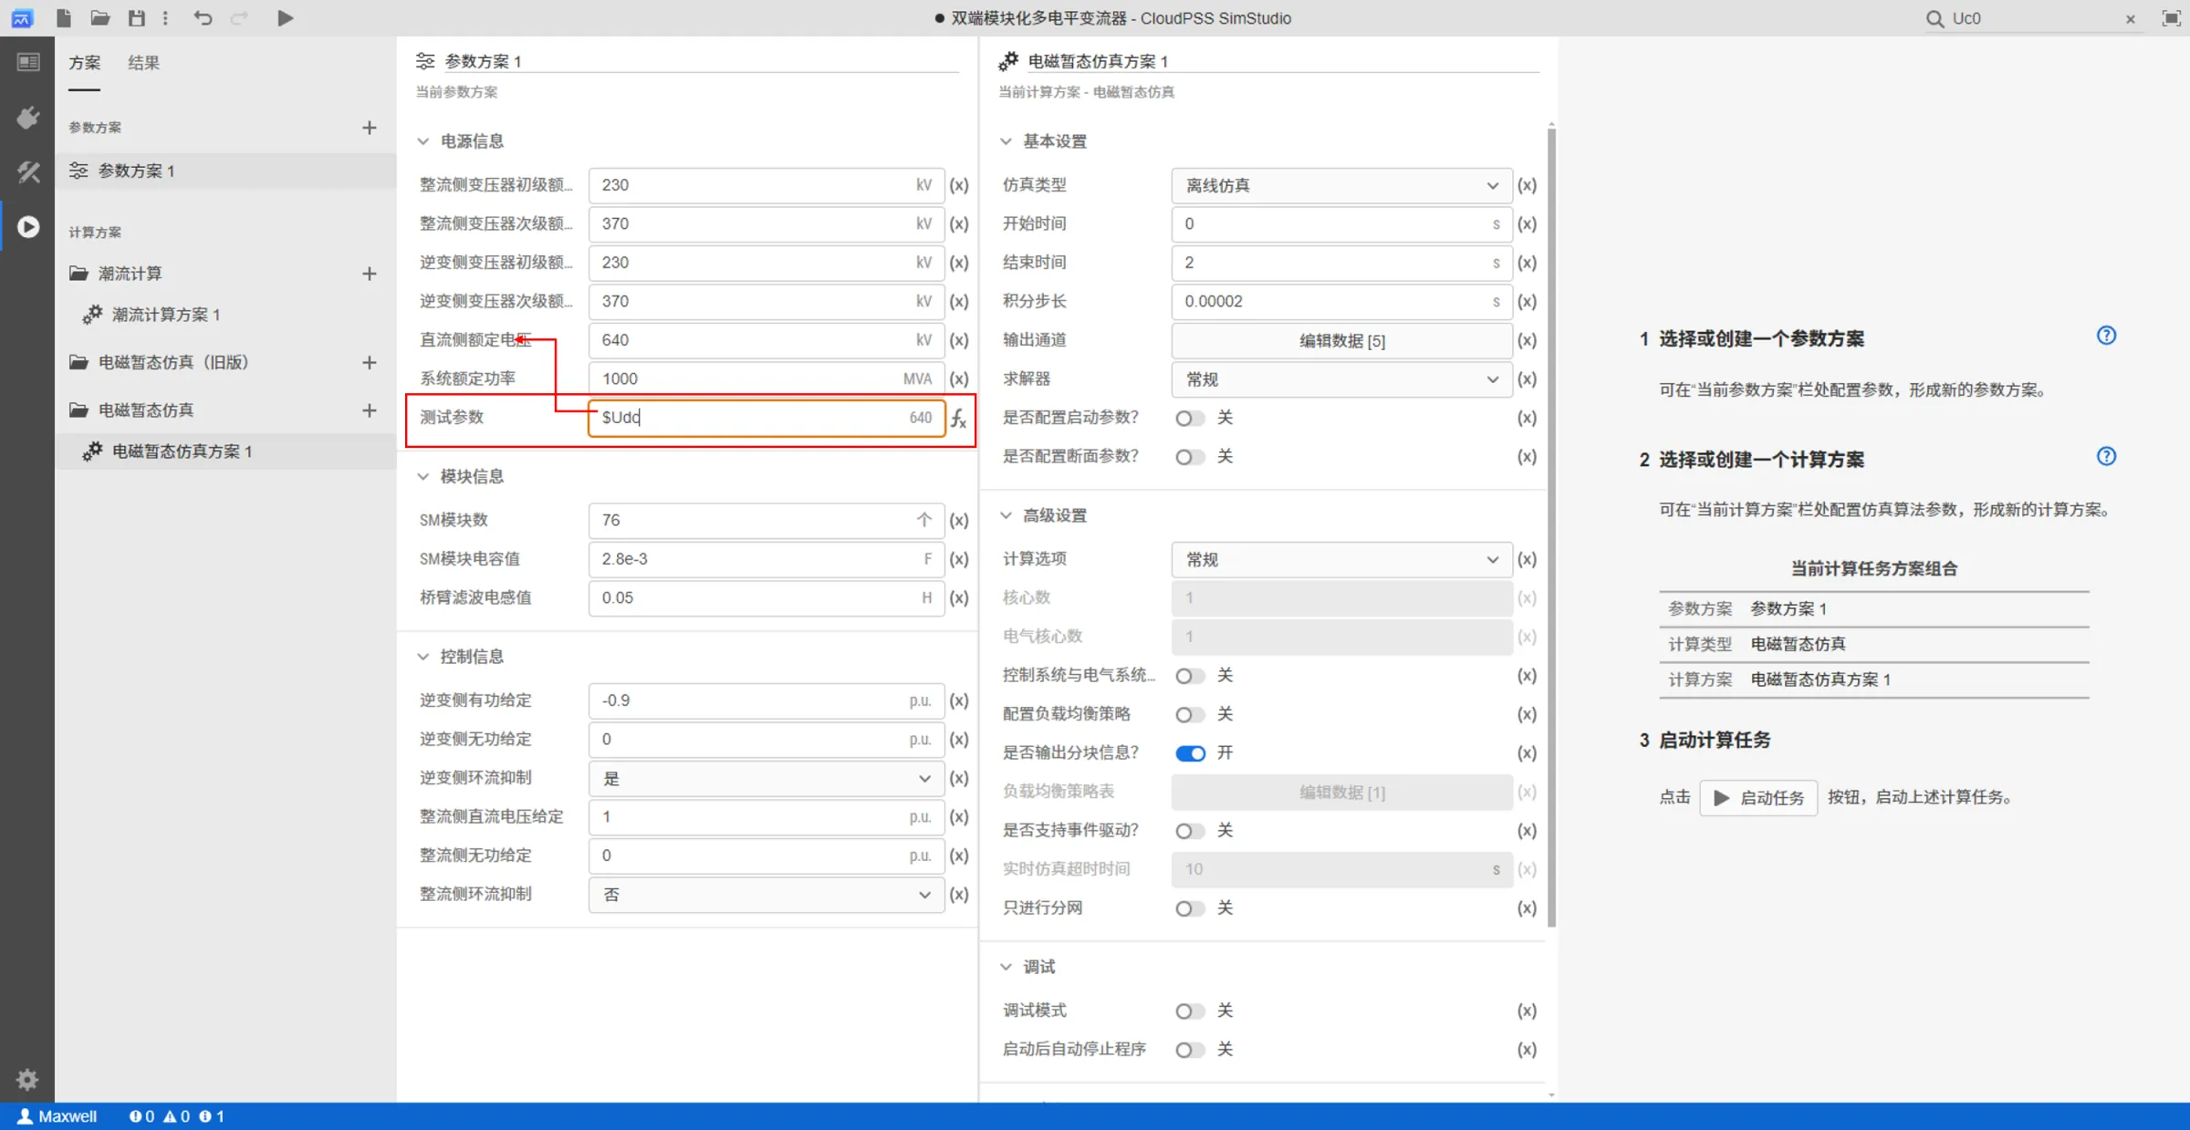Collapse 调试 section
This screenshot has height=1130, width=2190.
[1006, 967]
